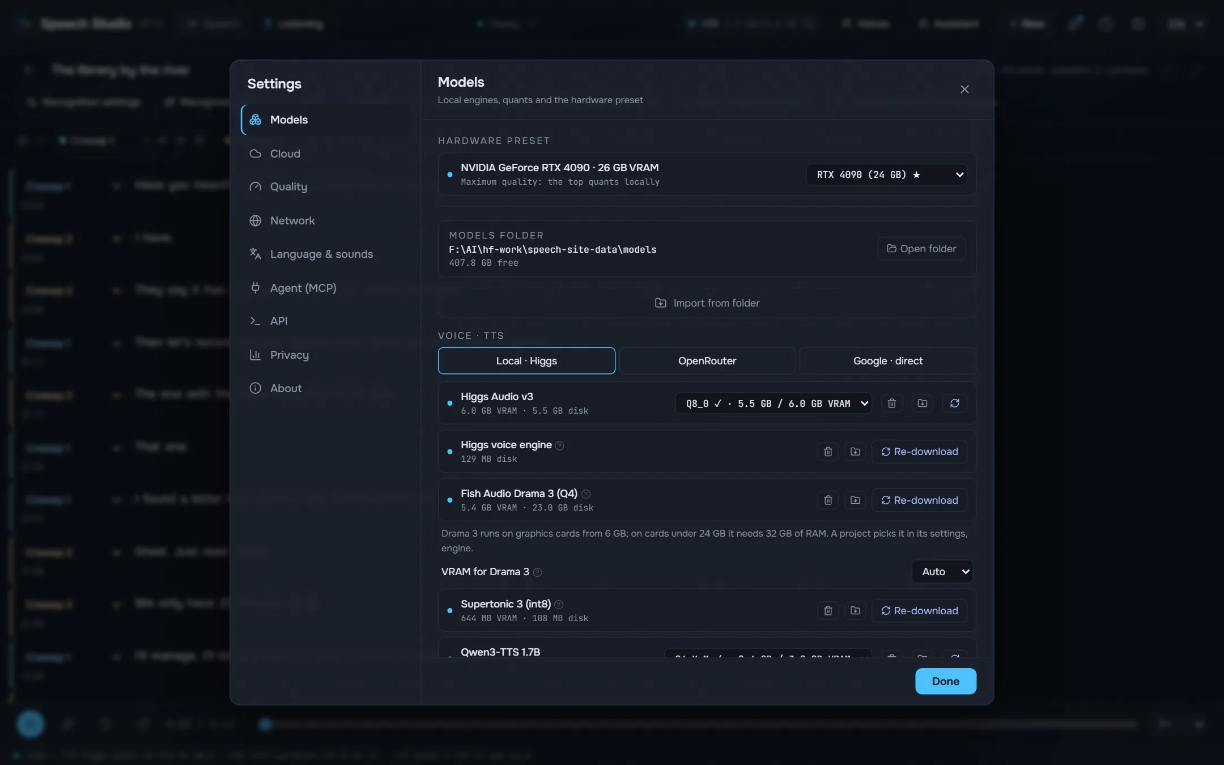Open Supertonic 3 folder icon
1224x765 pixels.
pyautogui.click(x=855, y=611)
